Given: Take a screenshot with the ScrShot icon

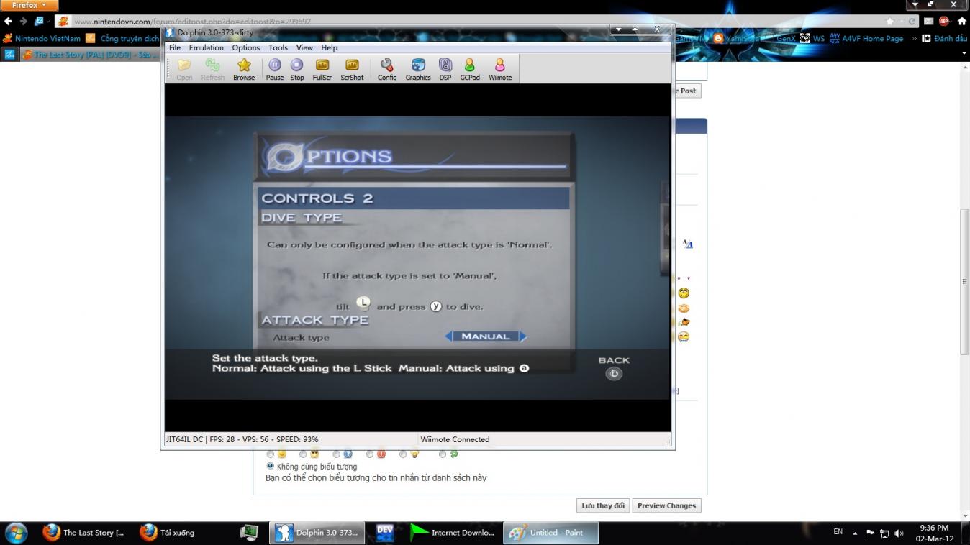Looking at the screenshot, I should tap(352, 69).
